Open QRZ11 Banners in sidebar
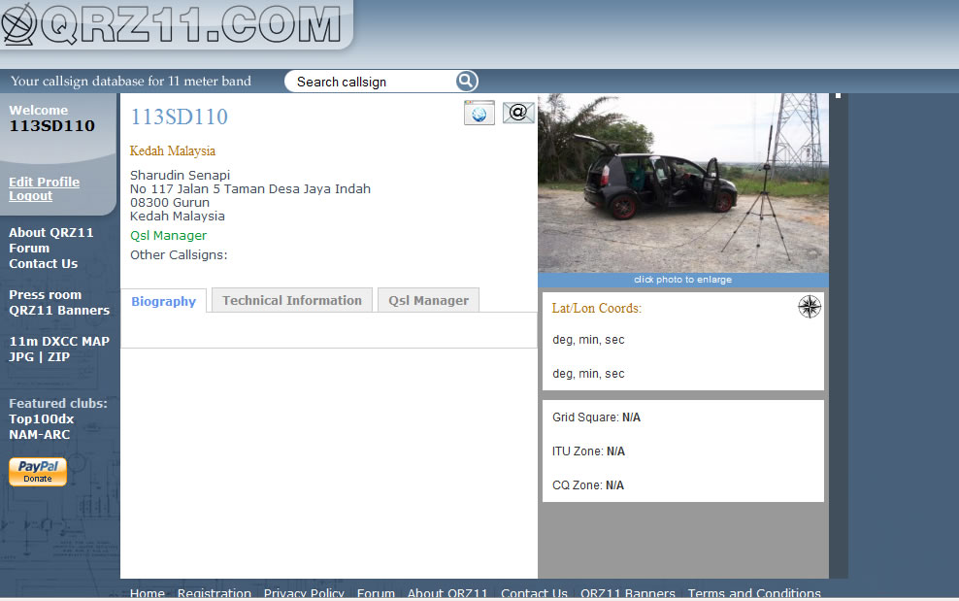 point(58,311)
